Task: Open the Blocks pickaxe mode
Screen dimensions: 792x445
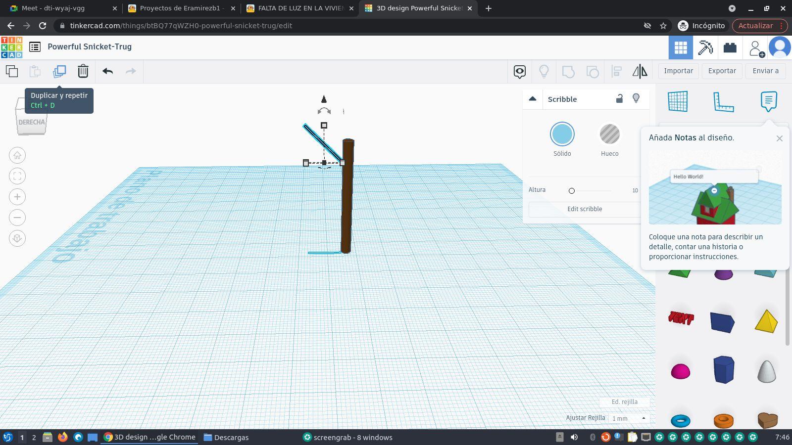Action: click(705, 47)
